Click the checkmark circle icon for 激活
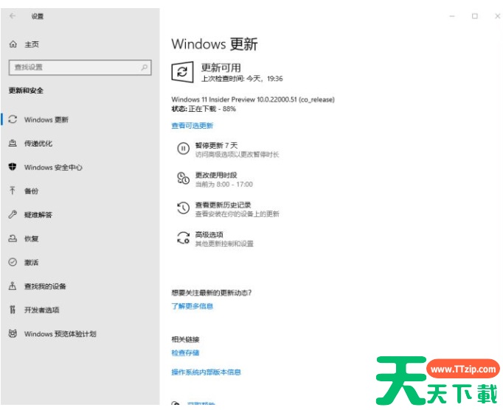This screenshot has height=410, width=503. pyautogui.click(x=13, y=262)
